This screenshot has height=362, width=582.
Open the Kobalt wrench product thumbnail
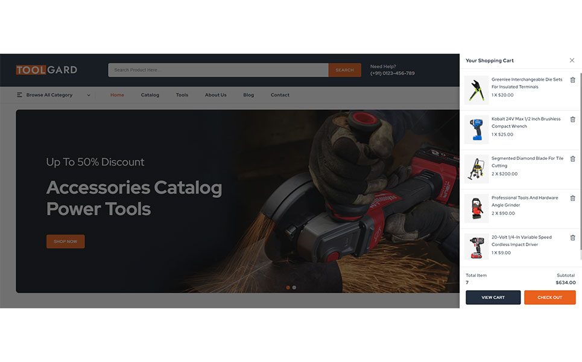tap(476, 130)
